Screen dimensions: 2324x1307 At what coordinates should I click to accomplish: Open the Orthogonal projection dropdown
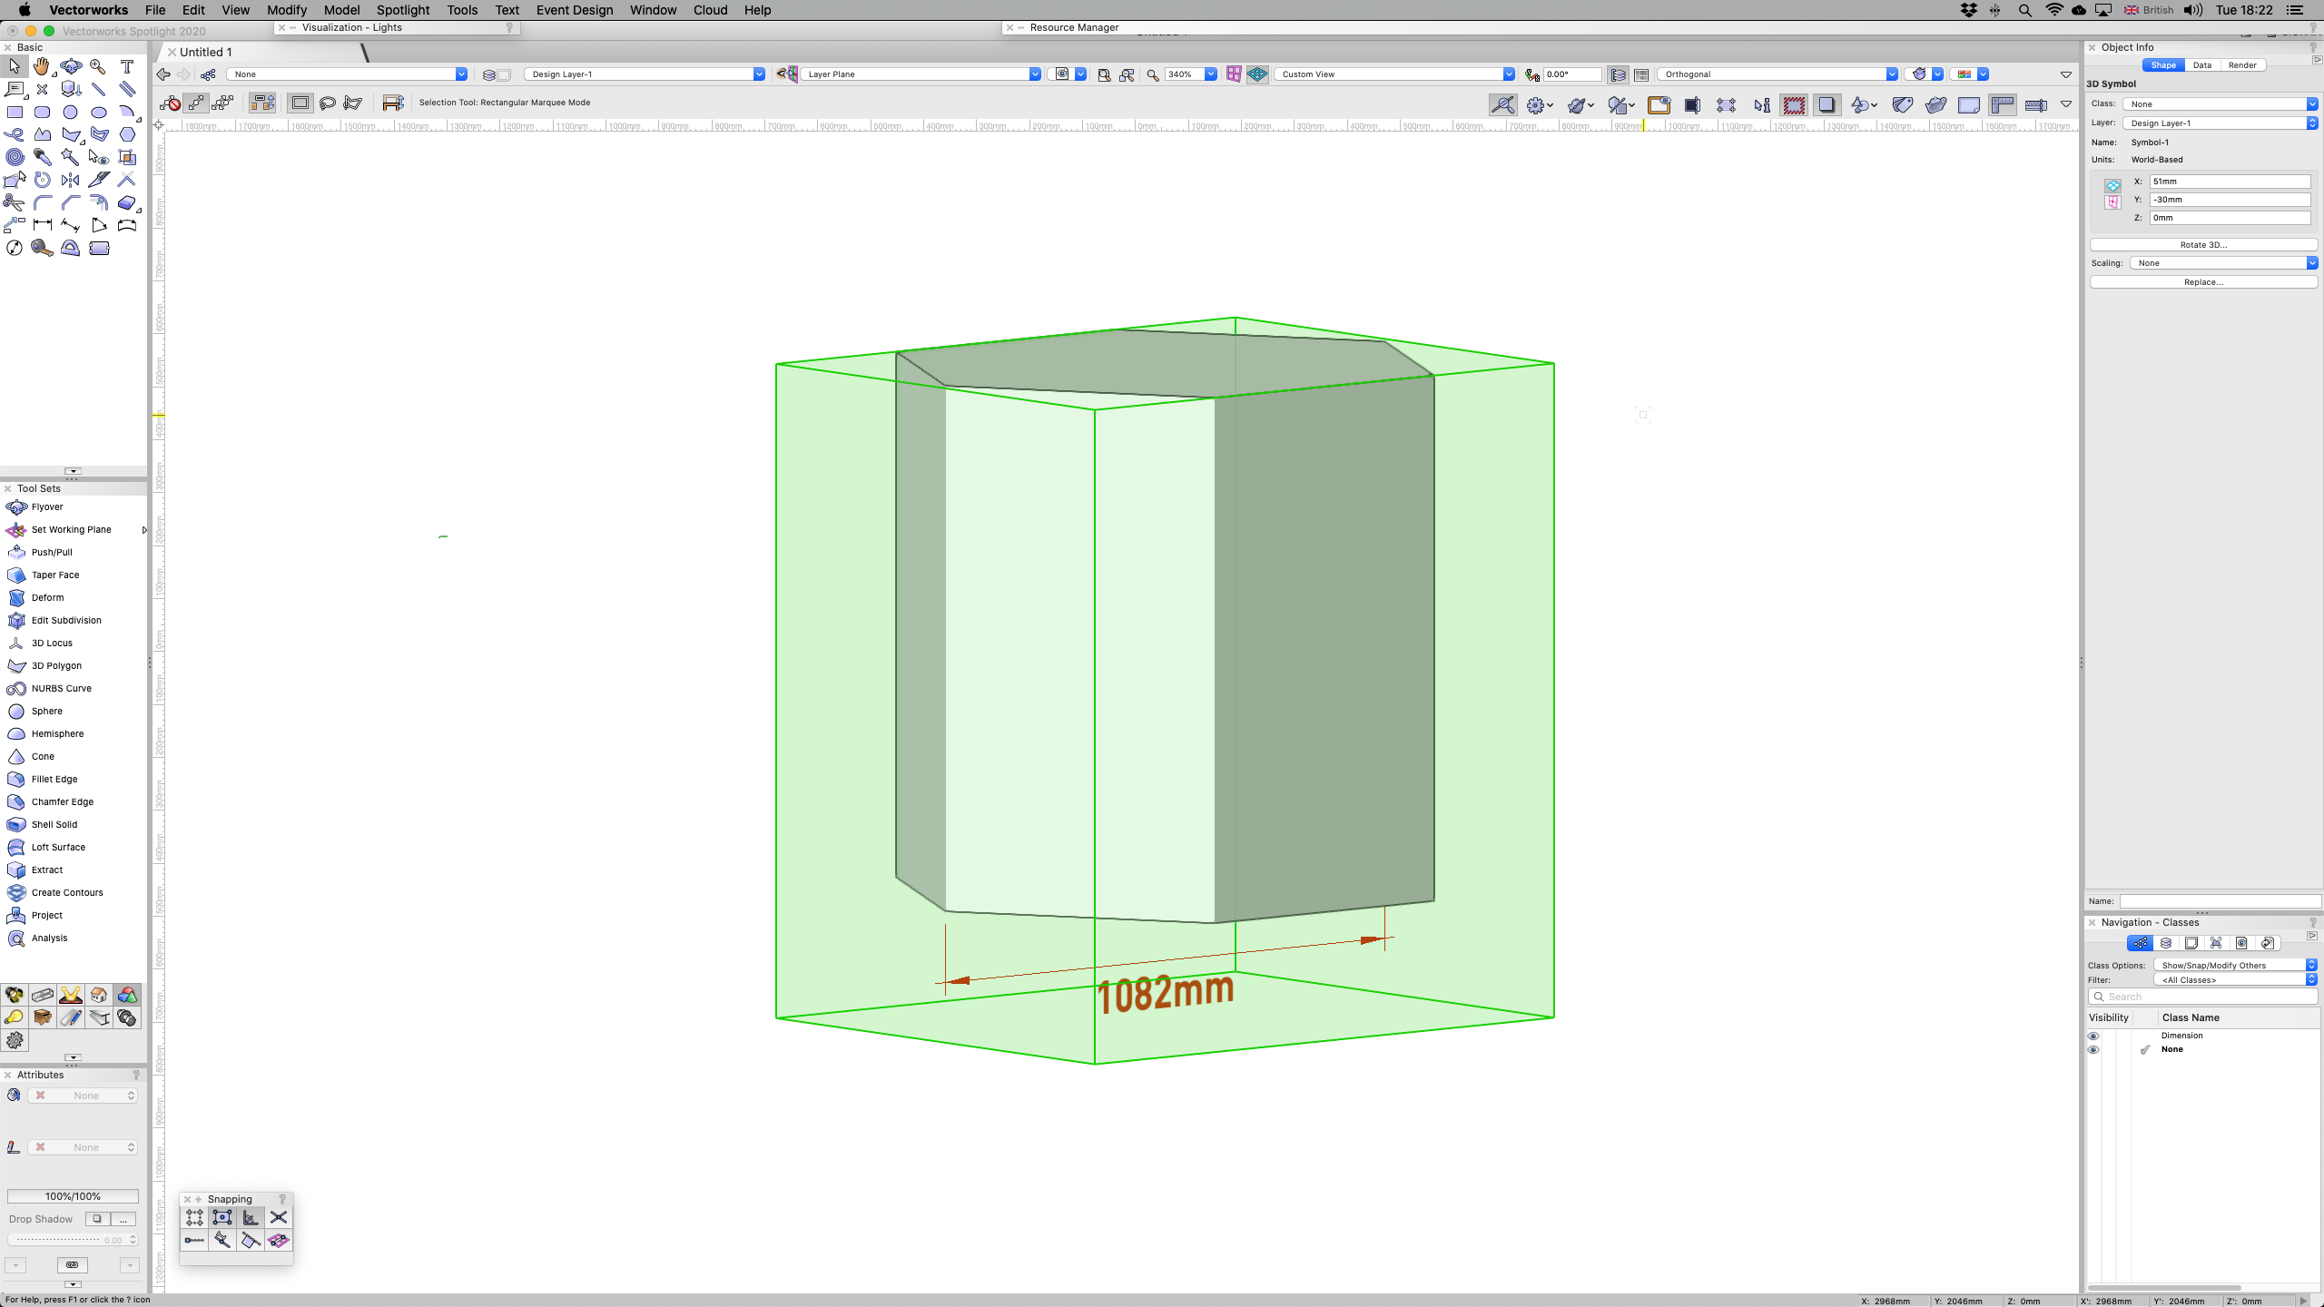pos(1779,74)
